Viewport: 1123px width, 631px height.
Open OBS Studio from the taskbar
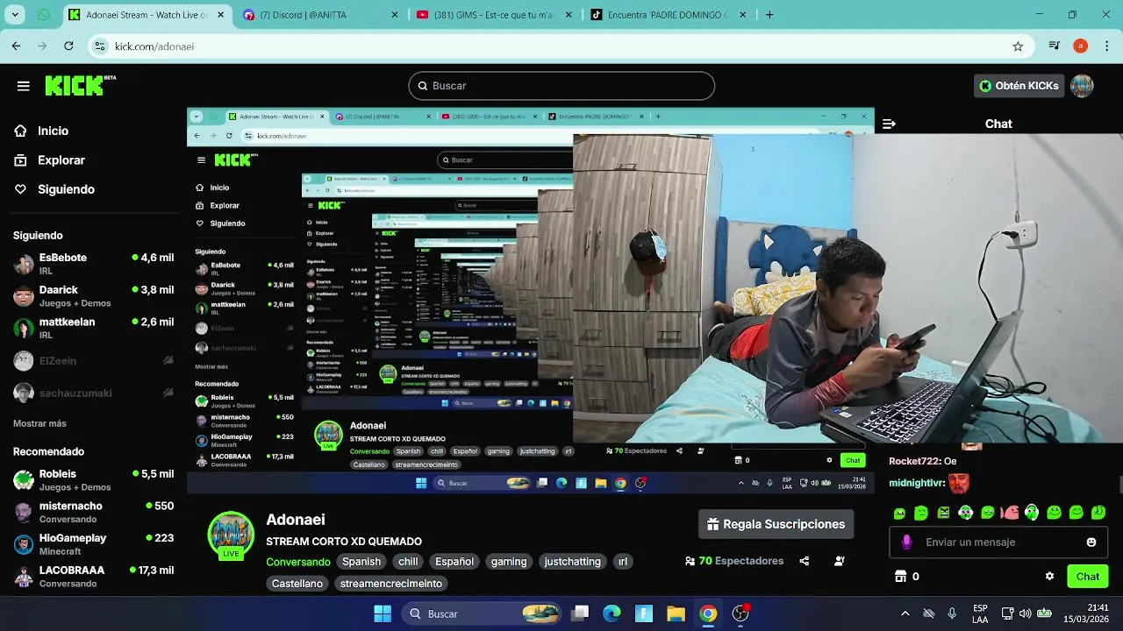coord(740,613)
